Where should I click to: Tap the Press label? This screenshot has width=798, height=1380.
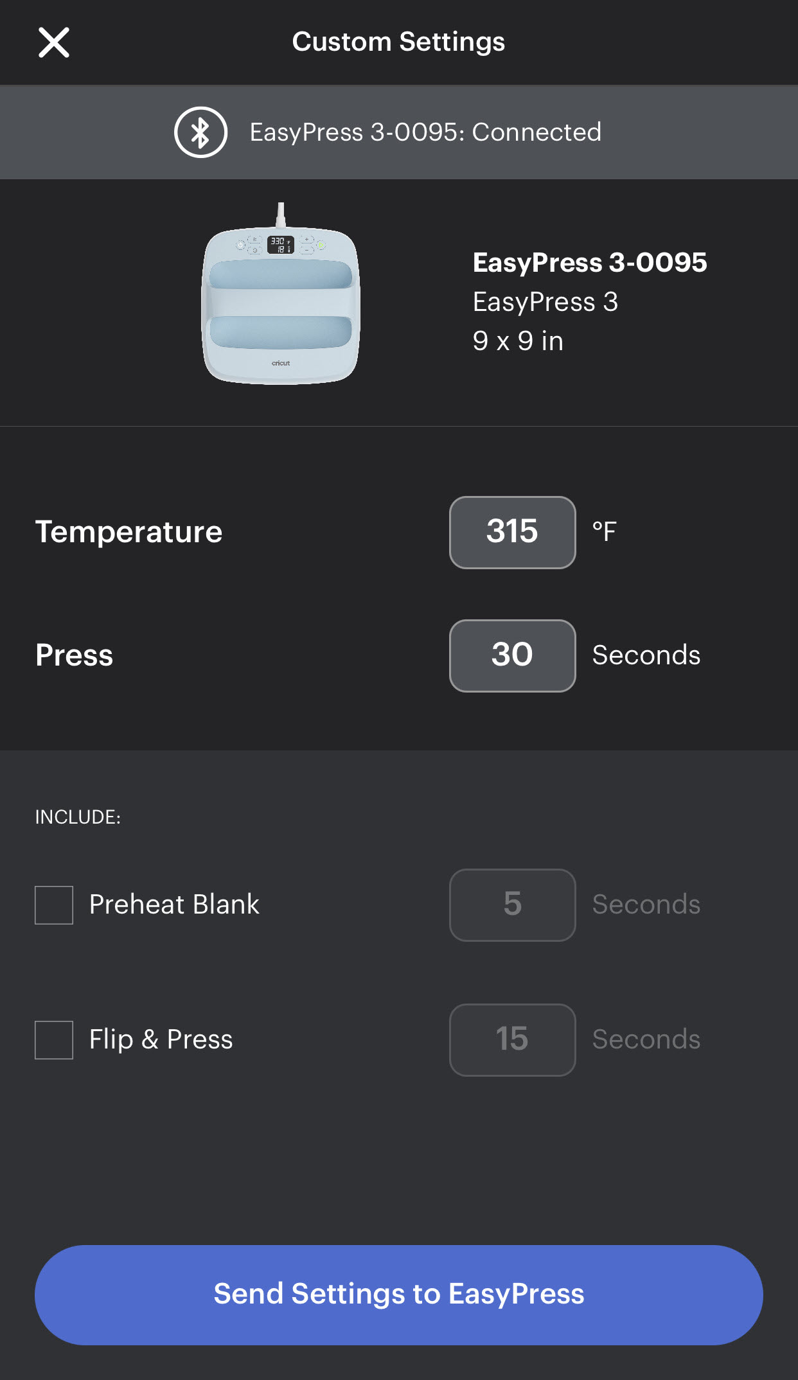pyautogui.click(x=75, y=655)
